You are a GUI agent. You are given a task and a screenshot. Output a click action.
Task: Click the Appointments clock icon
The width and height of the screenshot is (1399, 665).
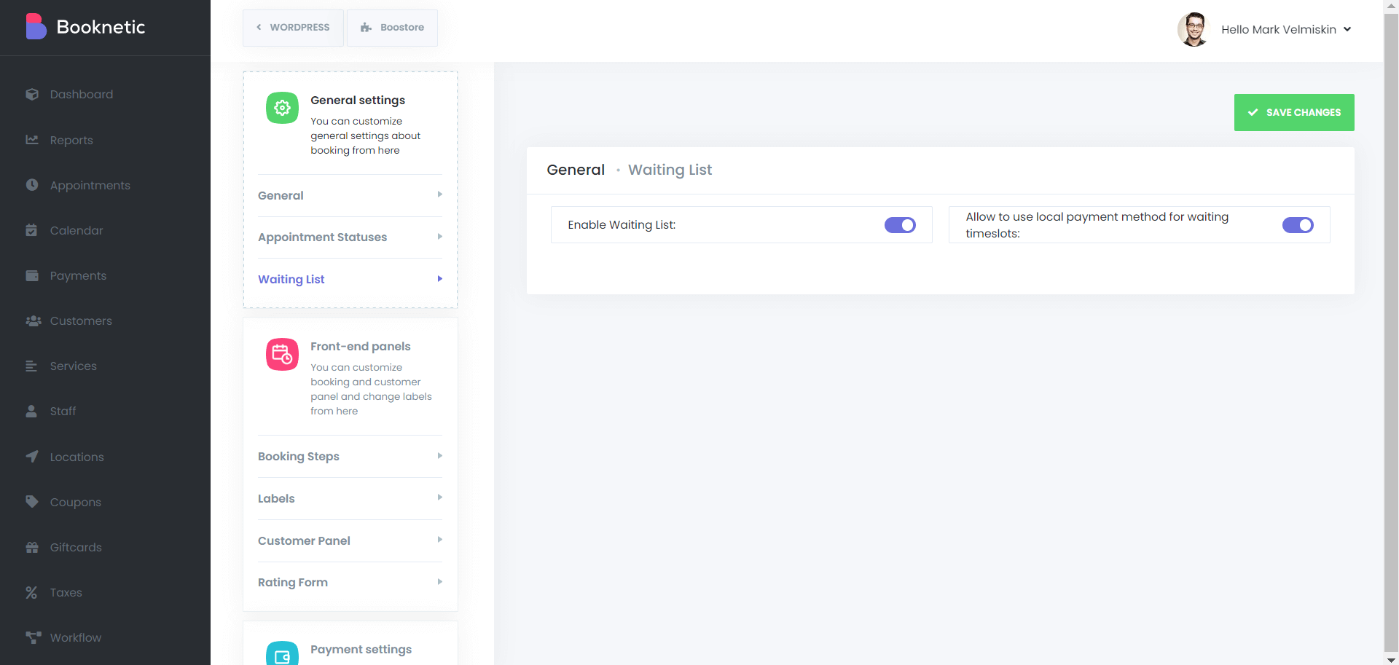point(32,185)
